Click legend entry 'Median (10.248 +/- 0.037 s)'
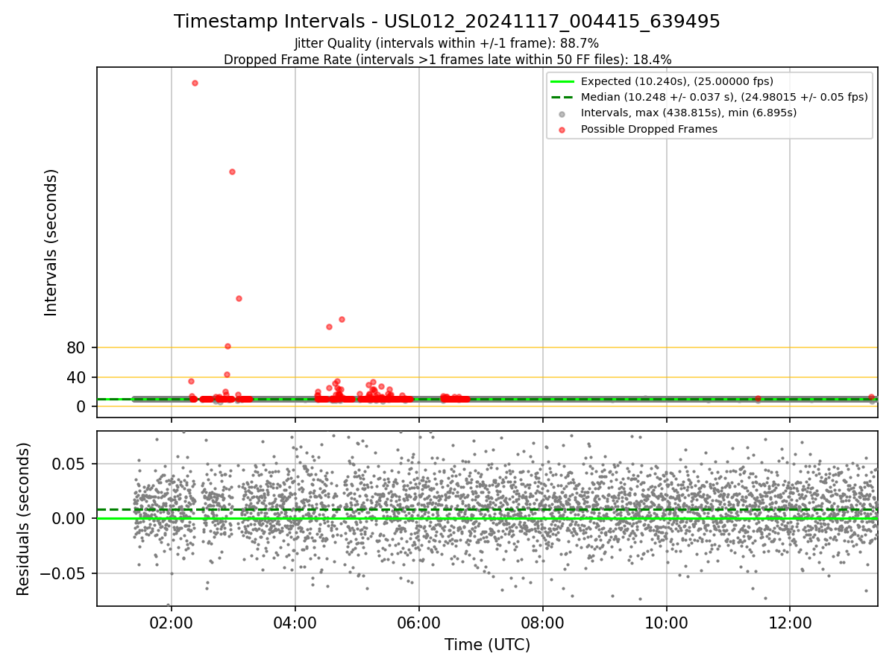The height and width of the screenshot is (671, 895). 724,98
